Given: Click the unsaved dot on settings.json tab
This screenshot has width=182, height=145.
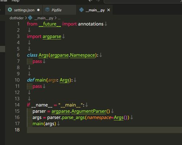Looking at the screenshot, I should [38, 10].
